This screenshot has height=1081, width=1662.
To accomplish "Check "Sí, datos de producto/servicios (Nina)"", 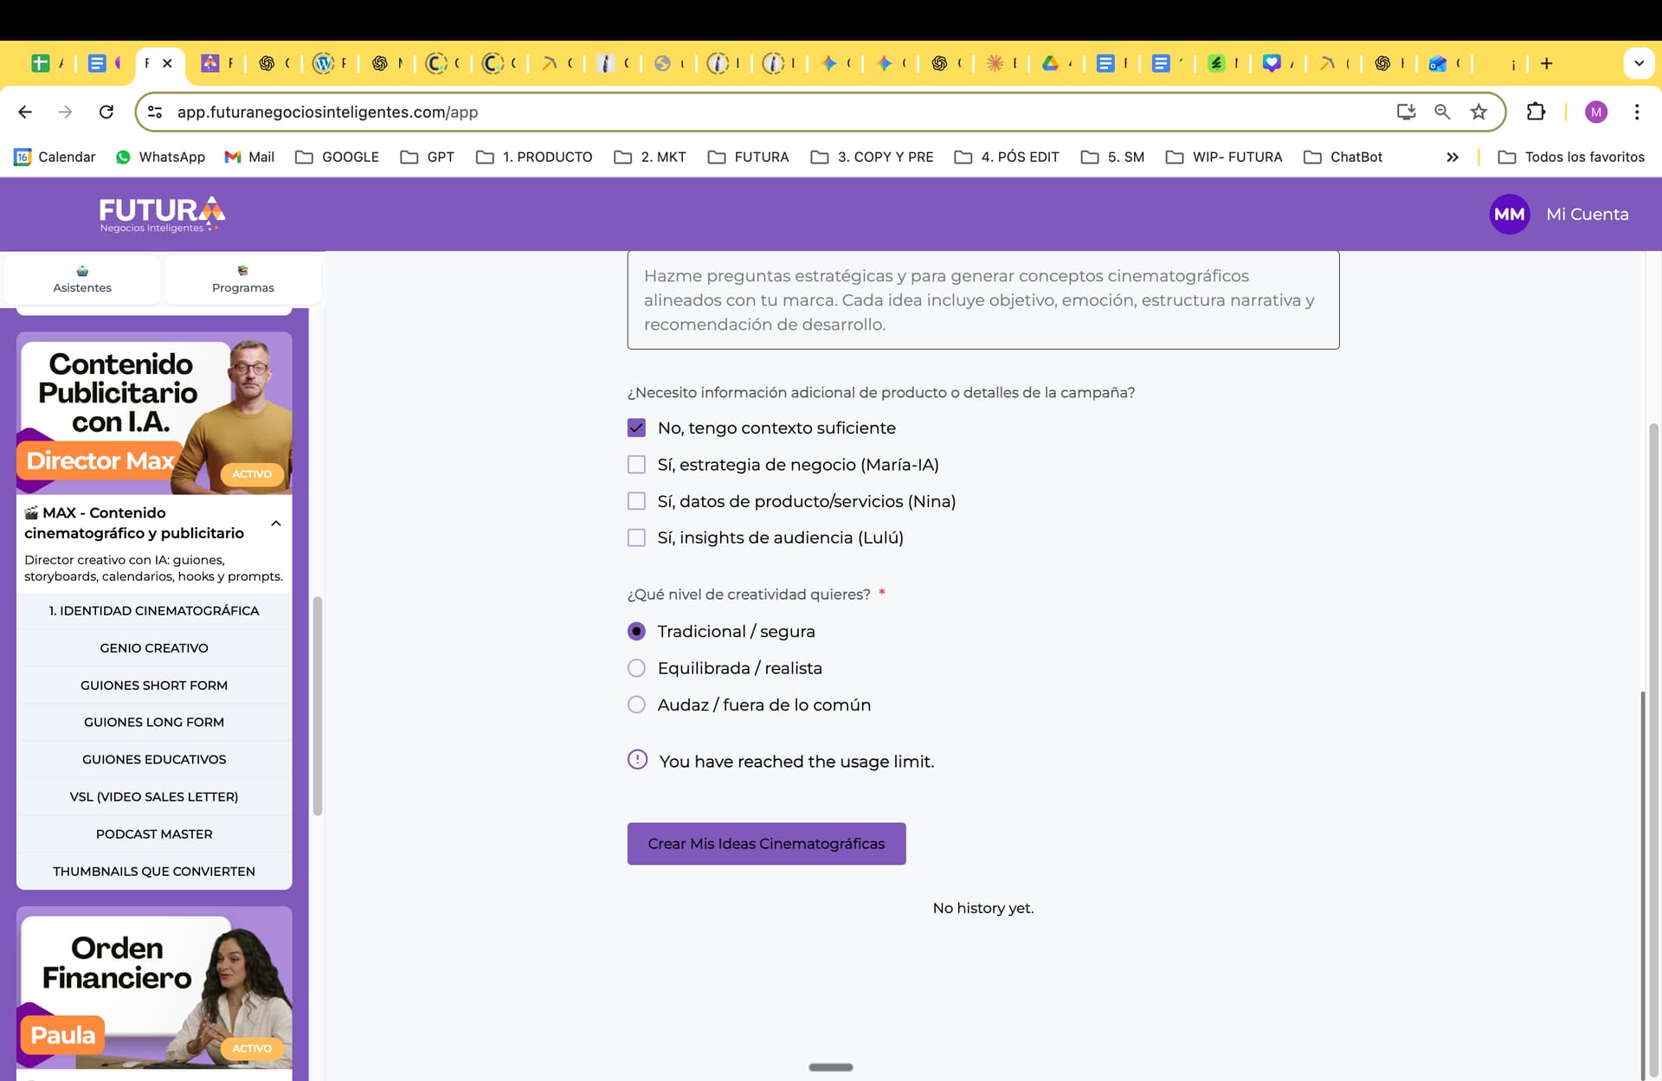I will 636,501.
